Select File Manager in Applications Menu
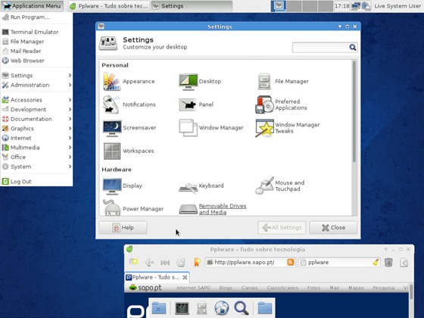This screenshot has height=318, width=424. coord(36,42)
